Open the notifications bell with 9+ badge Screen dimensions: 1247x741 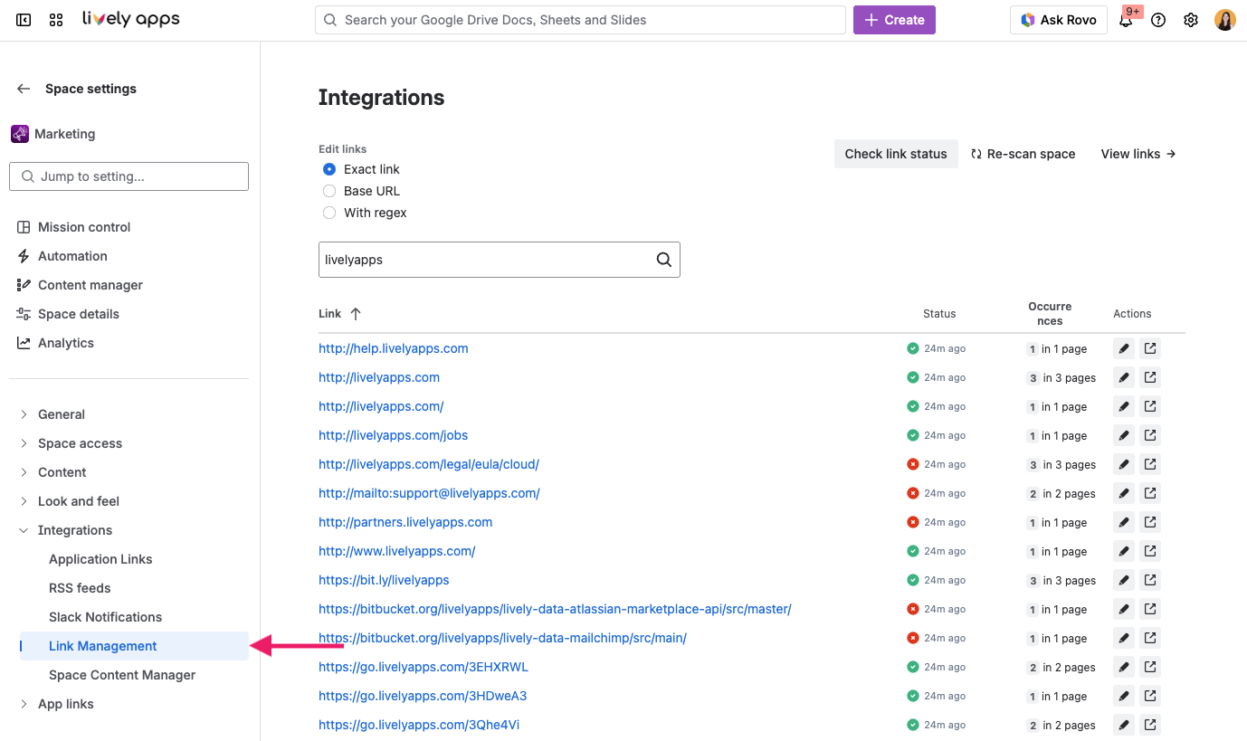coord(1125,20)
